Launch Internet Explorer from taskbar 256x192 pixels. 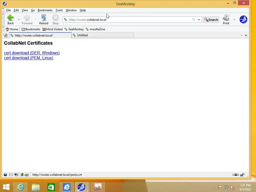(x=20, y=187)
